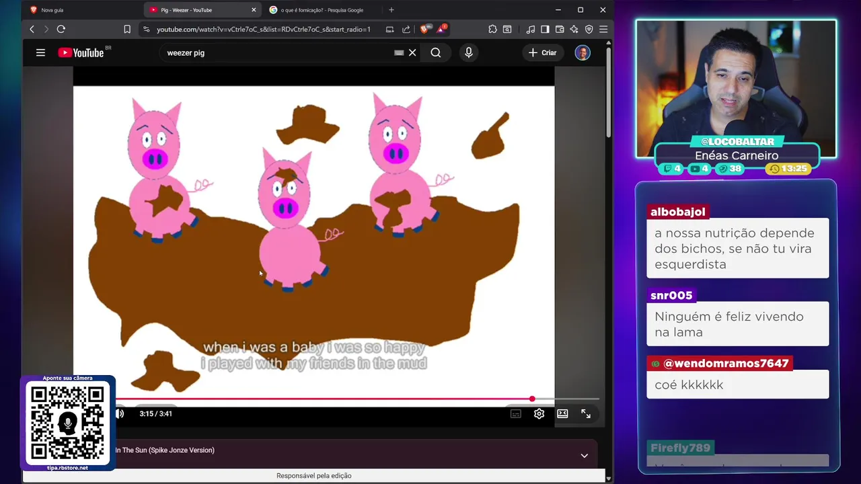Start voice search with microphone
The image size is (861, 484).
click(469, 52)
